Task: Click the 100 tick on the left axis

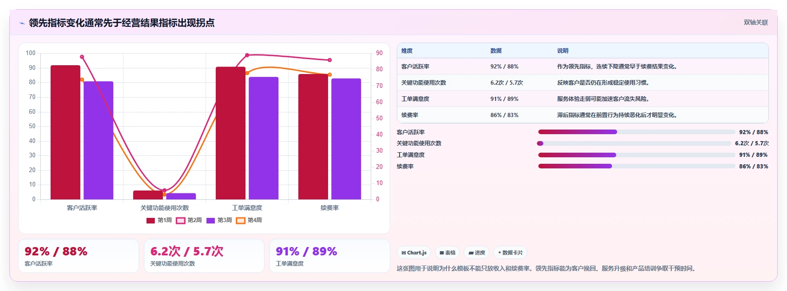Action: pyautogui.click(x=31, y=53)
